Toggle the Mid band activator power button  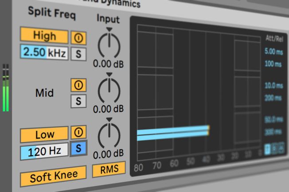[79, 85]
